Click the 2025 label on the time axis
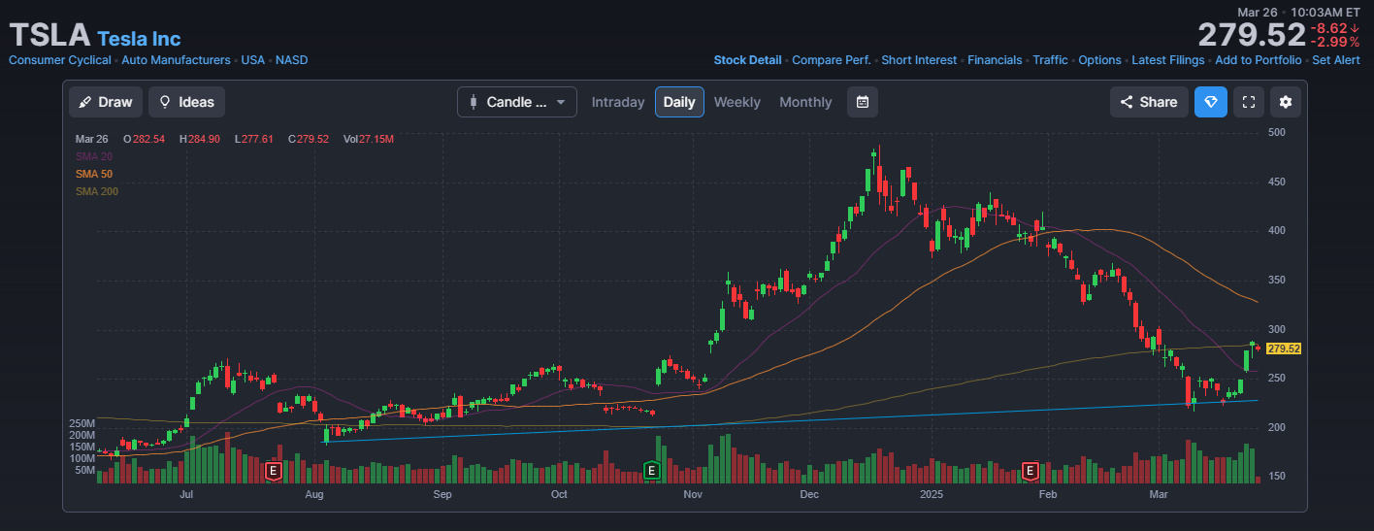This screenshot has height=531, width=1374. (932, 495)
